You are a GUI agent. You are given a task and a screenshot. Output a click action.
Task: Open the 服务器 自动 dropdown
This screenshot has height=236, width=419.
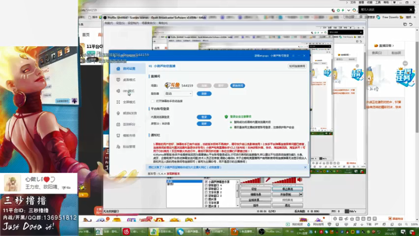(178, 94)
